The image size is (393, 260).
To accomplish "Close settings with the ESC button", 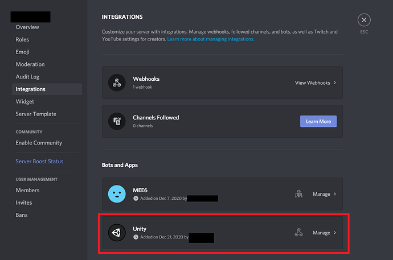I will click(364, 20).
